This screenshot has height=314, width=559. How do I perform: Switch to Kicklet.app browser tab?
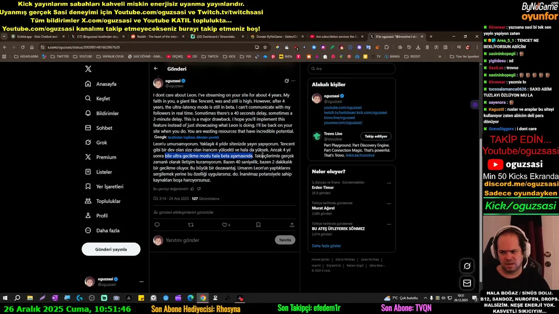[38, 37]
